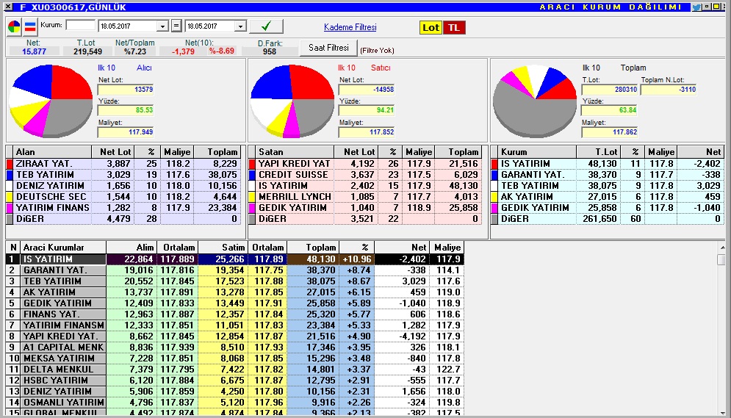The height and width of the screenshot is (418, 731).
Task: Click inside the Kurum input field
Action: [x=80, y=26]
